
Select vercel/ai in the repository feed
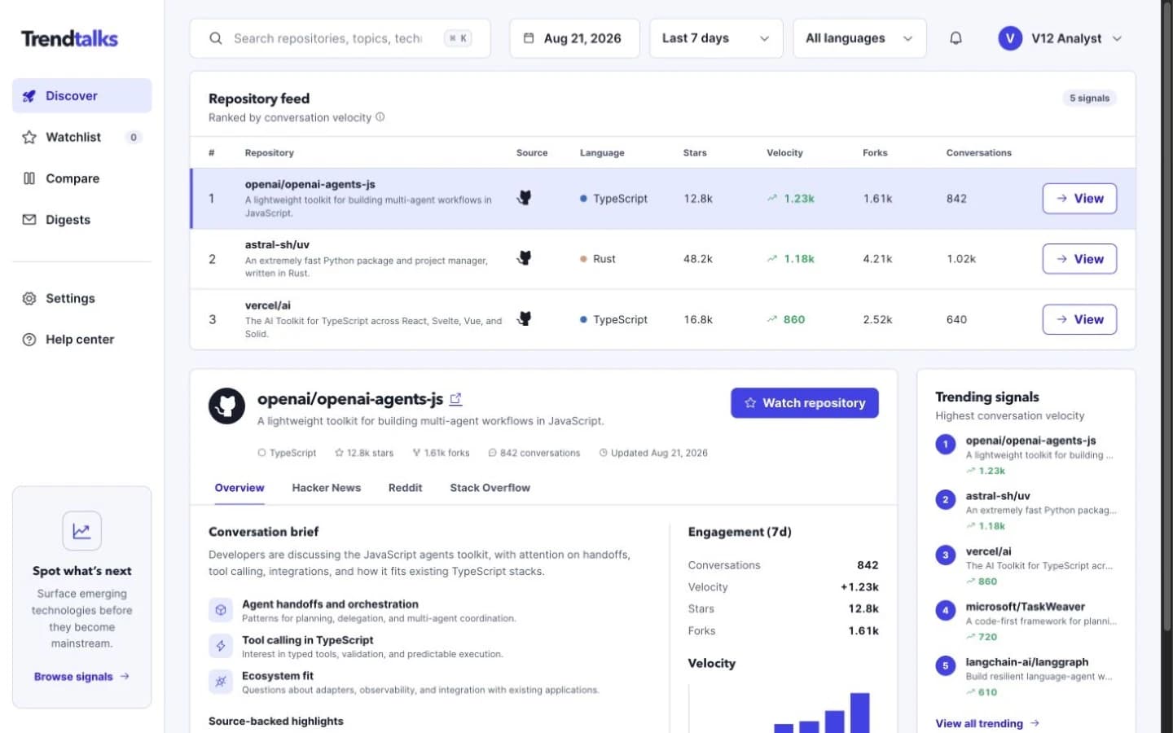click(662, 319)
